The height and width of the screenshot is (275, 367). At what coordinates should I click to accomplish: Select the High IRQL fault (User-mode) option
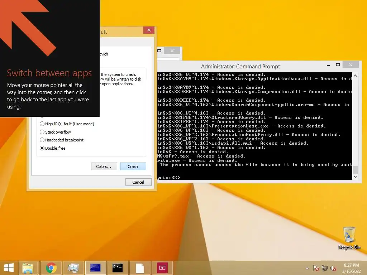(67, 124)
